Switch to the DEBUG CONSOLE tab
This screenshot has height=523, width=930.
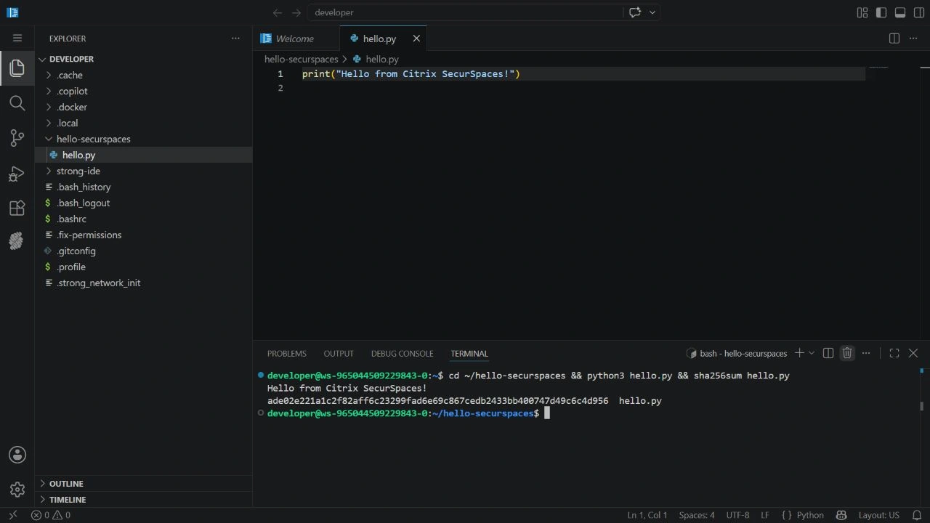402,354
